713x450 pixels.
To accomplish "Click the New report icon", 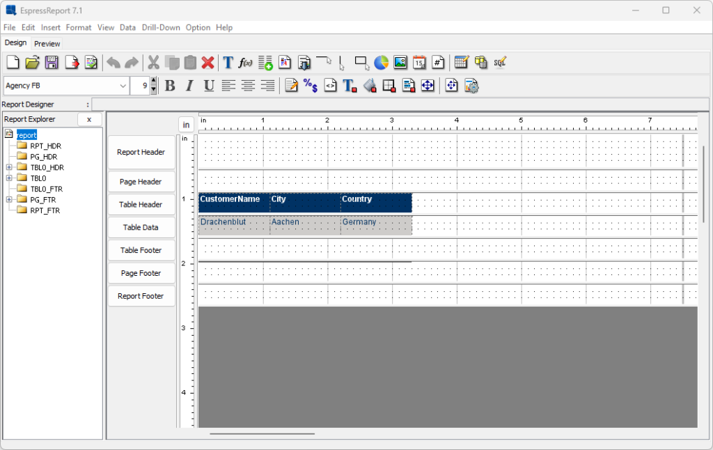I will click(x=13, y=63).
